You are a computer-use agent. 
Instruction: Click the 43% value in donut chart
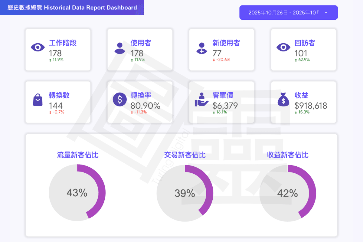[77, 193]
